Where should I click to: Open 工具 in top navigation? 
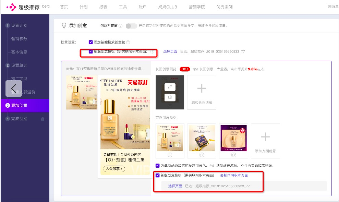pos(123,7)
